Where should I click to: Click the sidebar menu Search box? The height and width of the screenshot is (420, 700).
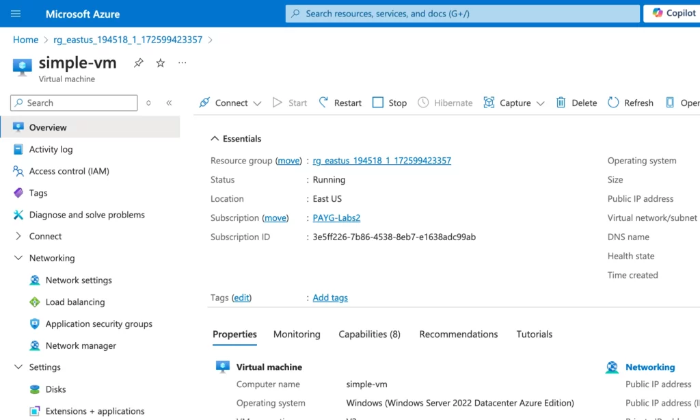pyautogui.click(x=74, y=103)
